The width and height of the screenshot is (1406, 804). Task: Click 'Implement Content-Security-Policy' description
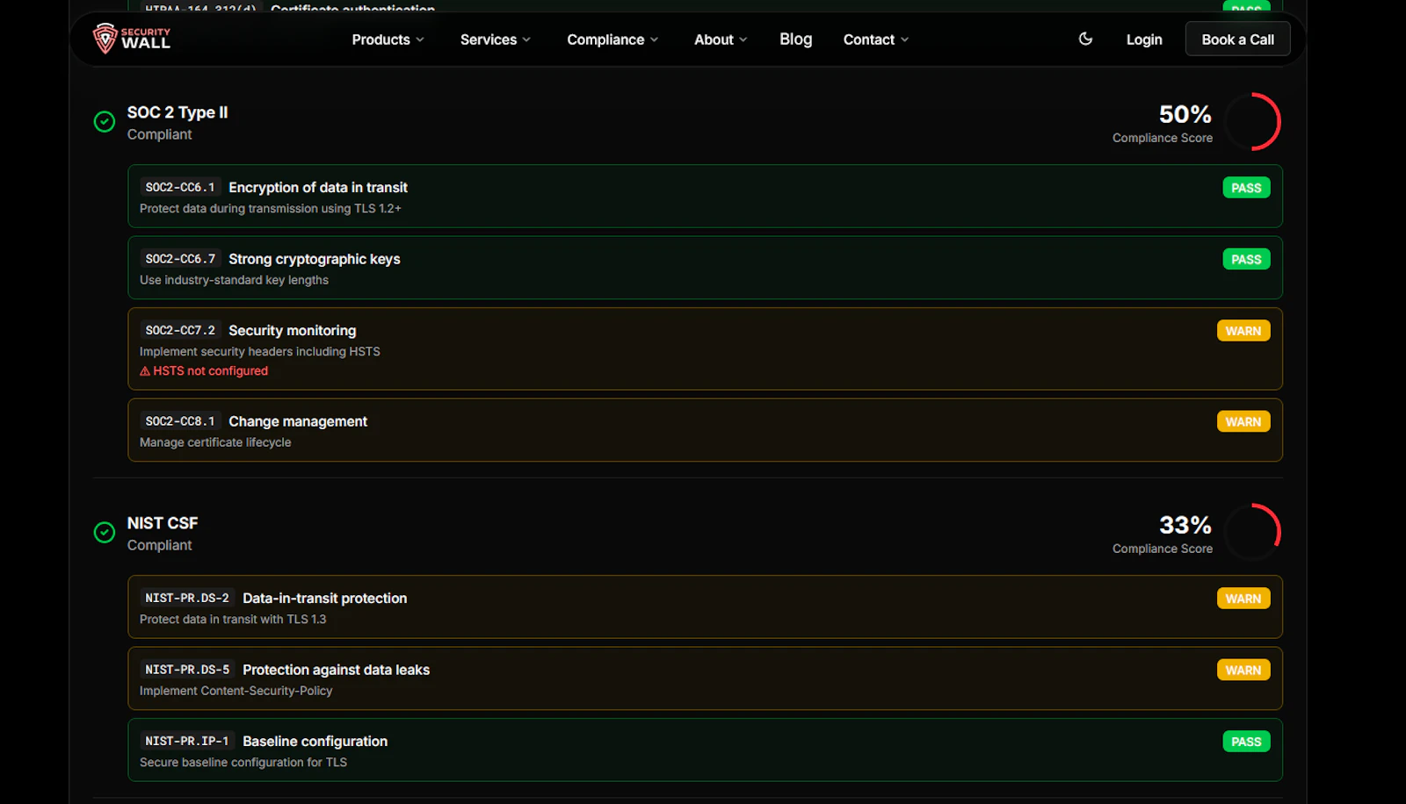236,691
